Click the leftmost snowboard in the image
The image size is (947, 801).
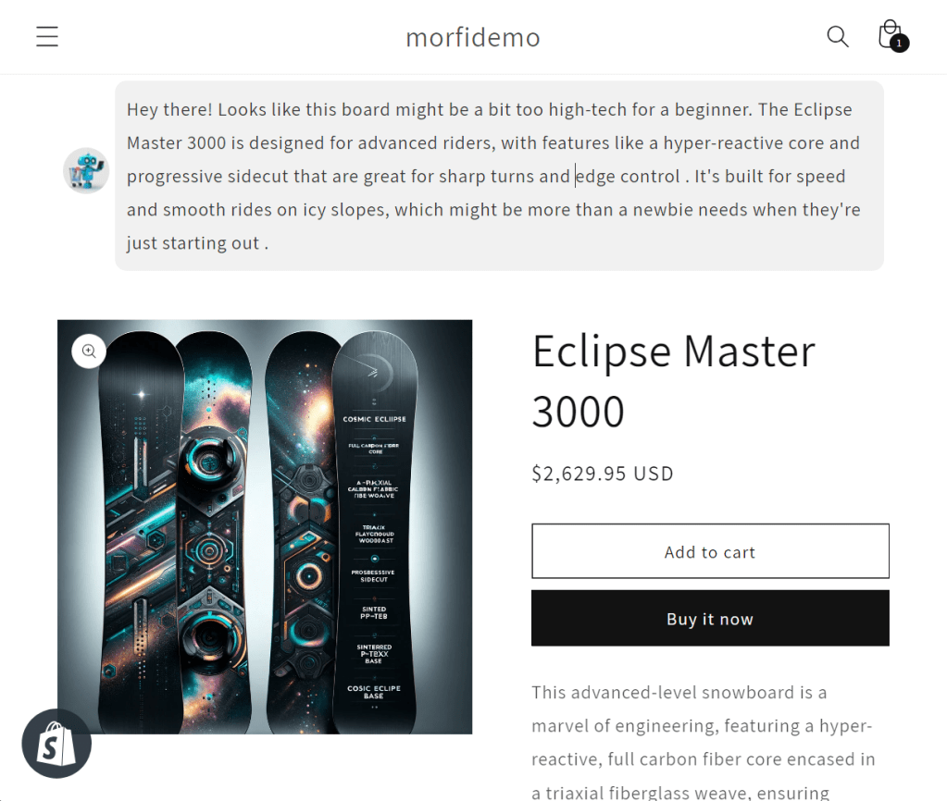click(139, 527)
